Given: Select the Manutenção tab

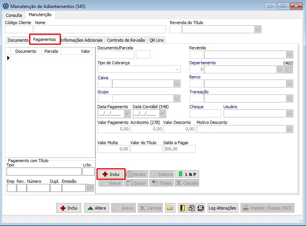Looking at the screenshot, I should [40, 15].
